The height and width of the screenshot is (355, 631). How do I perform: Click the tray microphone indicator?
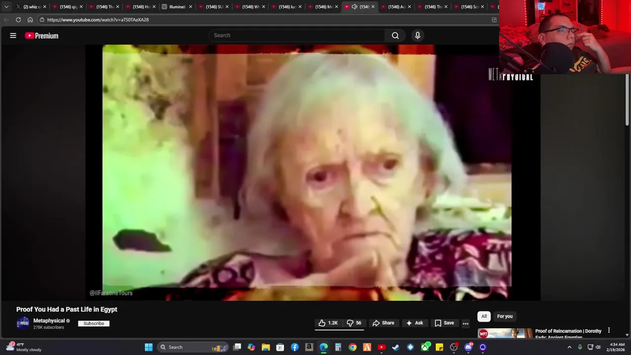(x=580, y=347)
